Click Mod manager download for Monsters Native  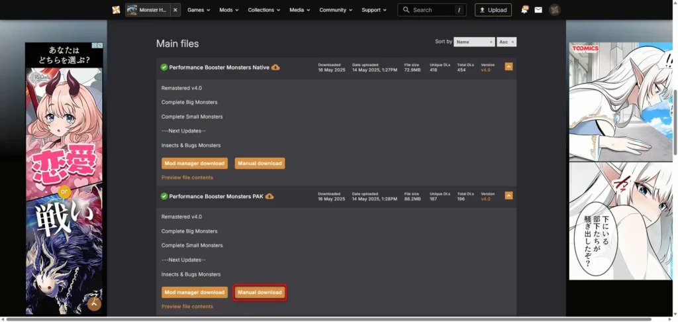click(195, 163)
